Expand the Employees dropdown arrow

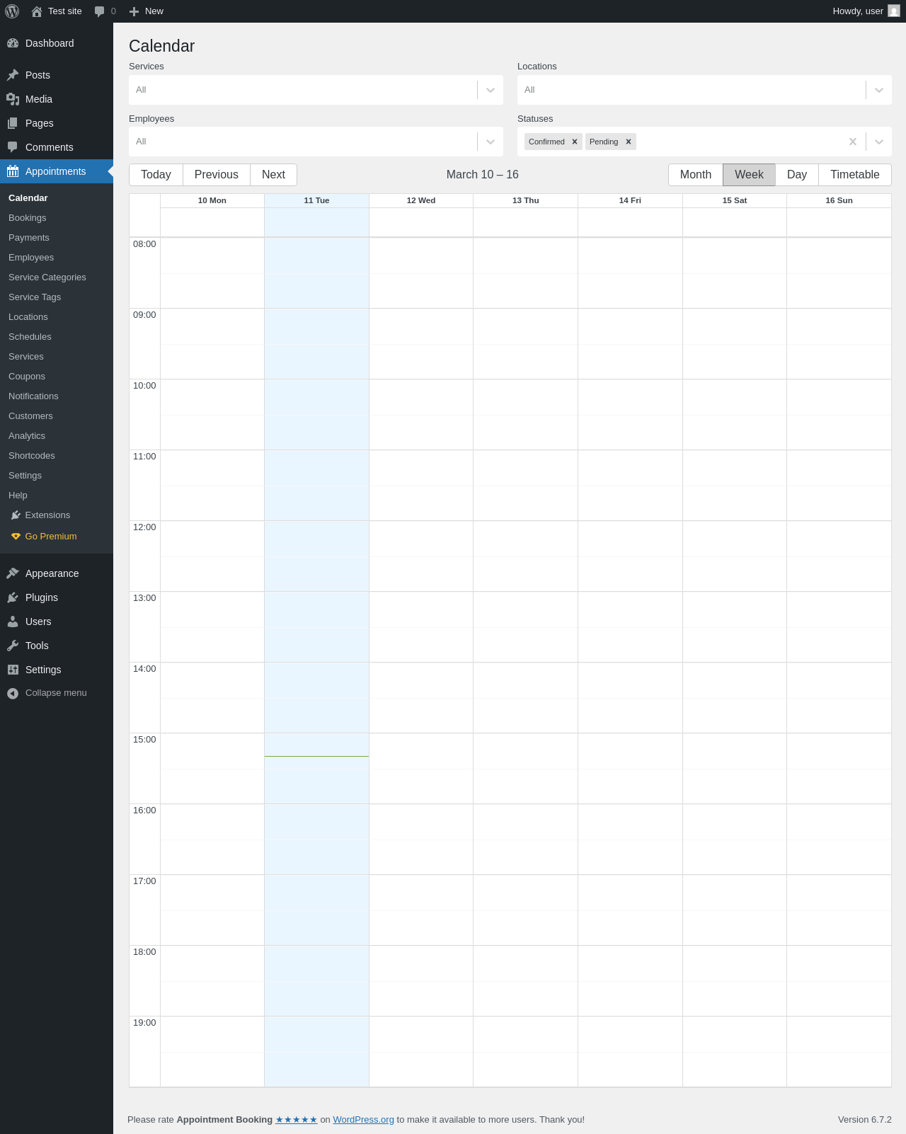tap(491, 142)
